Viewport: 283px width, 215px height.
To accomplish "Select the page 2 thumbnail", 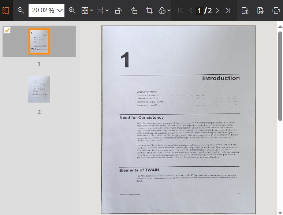I will (39, 89).
